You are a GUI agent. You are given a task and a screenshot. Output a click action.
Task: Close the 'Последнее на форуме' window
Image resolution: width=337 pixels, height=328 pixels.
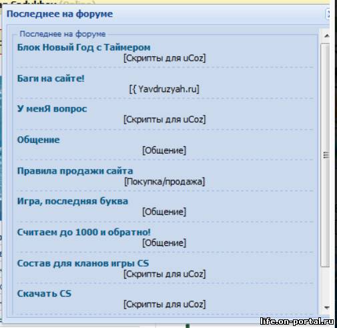click(328, 14)
